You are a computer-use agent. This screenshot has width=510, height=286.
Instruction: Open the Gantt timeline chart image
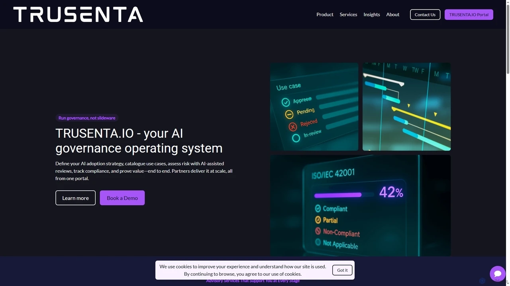point(407,107)
